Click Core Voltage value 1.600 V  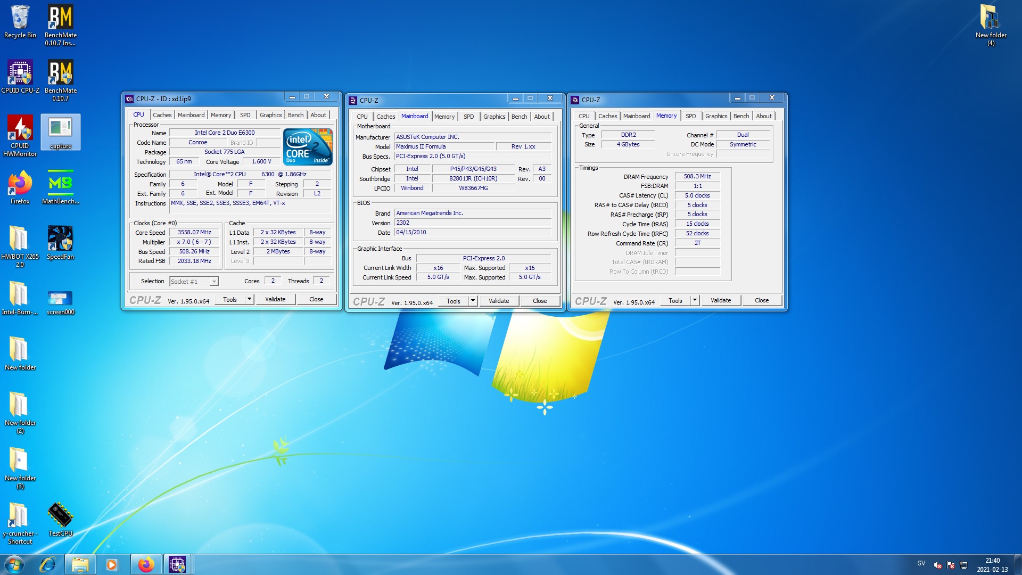(261, 162)
